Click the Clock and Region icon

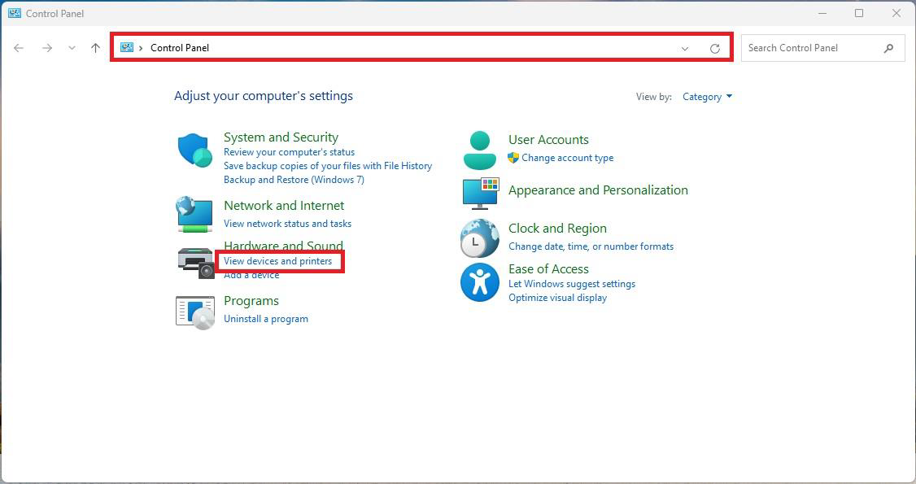tap(480, 238)
